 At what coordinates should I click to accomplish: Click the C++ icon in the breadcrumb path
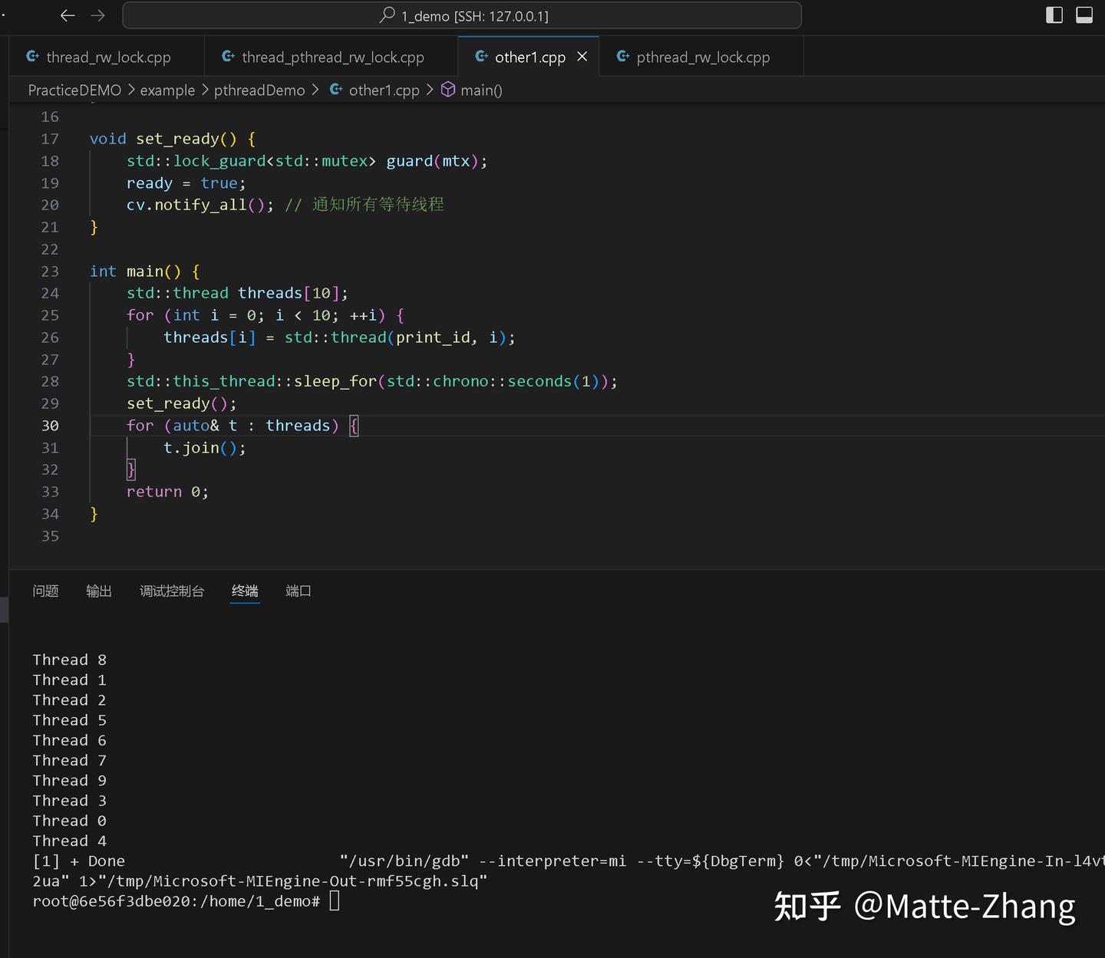(335, 90)
